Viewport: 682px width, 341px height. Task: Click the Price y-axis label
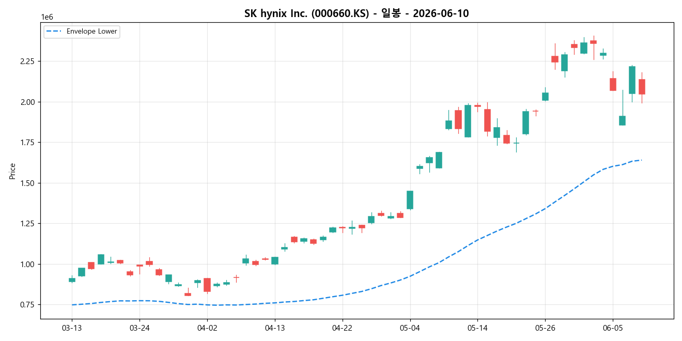12,171
